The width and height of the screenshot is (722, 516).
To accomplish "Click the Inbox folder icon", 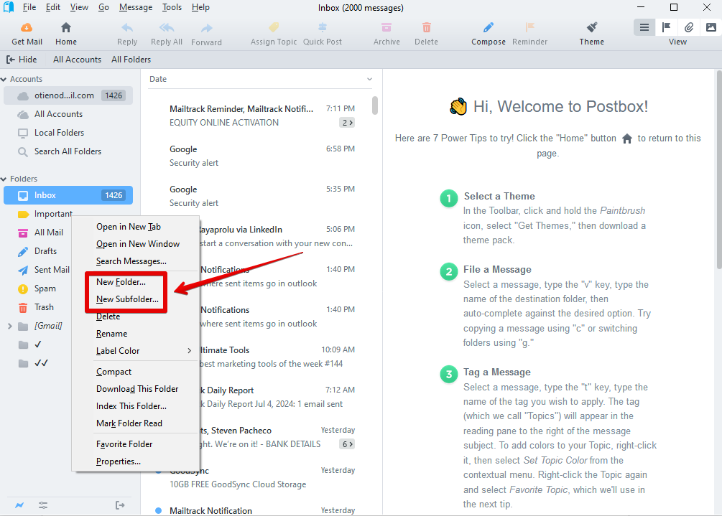I will click(x=23, y=195).
